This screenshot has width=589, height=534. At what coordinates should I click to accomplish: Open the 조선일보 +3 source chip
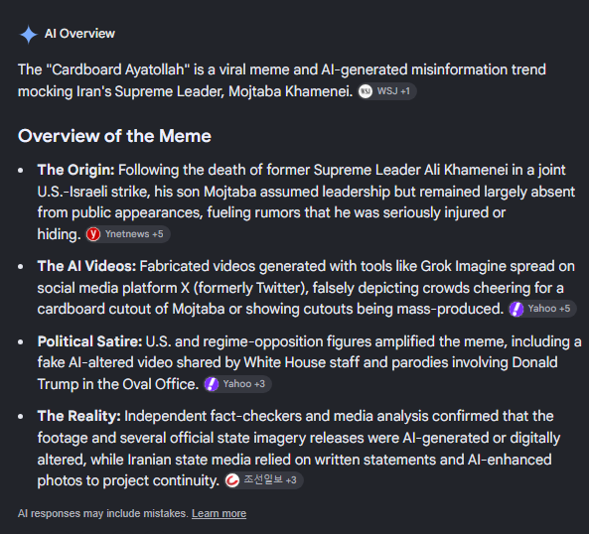(x=263, y=480)
